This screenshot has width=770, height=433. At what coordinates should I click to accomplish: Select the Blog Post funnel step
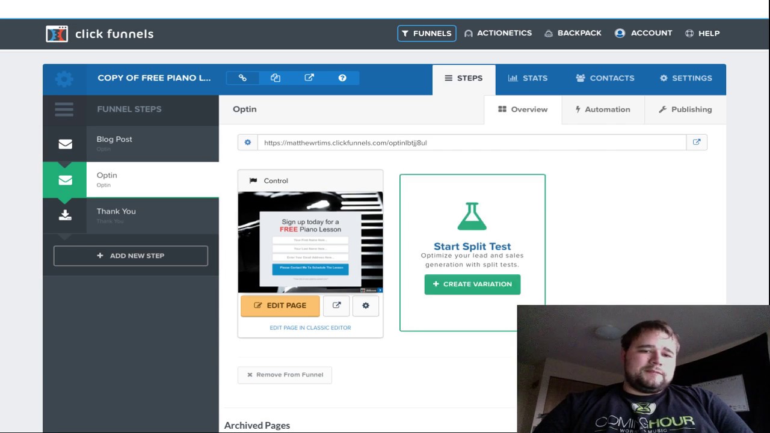(131, 144)
